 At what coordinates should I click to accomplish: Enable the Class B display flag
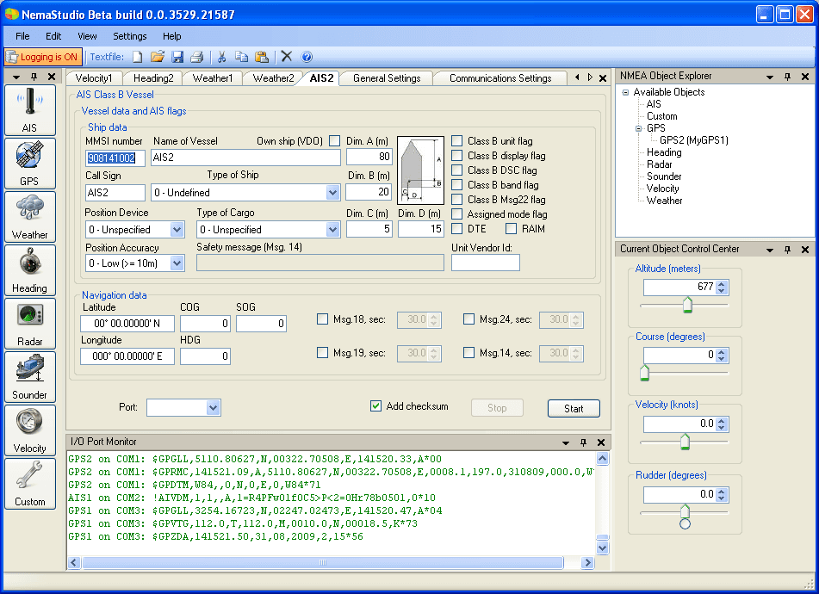point(457,156)
